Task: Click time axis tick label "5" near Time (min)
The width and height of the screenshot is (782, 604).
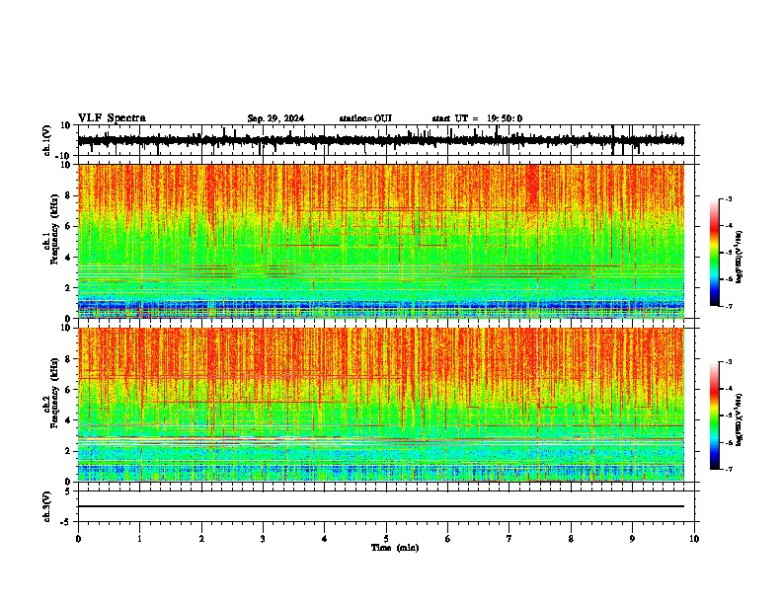Action: 386,539
